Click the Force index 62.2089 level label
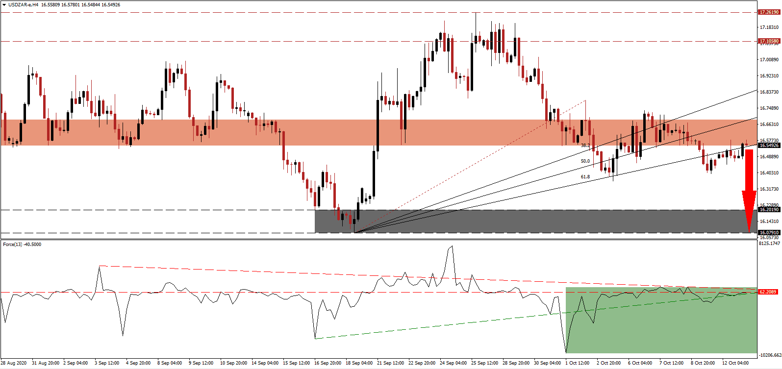Screen dimensions: 782x369 [x=768, y=292]
